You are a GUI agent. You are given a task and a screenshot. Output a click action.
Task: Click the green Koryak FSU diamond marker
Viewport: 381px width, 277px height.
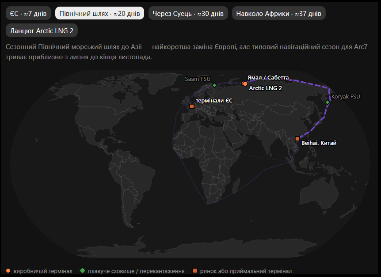click(x=328, y=102)
